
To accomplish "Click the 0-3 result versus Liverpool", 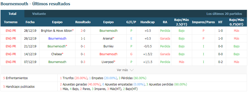I will (x=83, y=62).
